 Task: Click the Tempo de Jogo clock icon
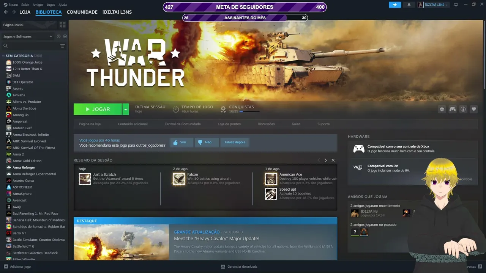click(176, 109)
